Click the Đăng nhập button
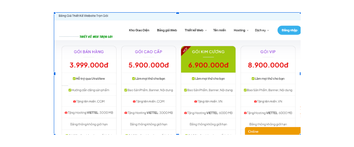 coord(289,30)
